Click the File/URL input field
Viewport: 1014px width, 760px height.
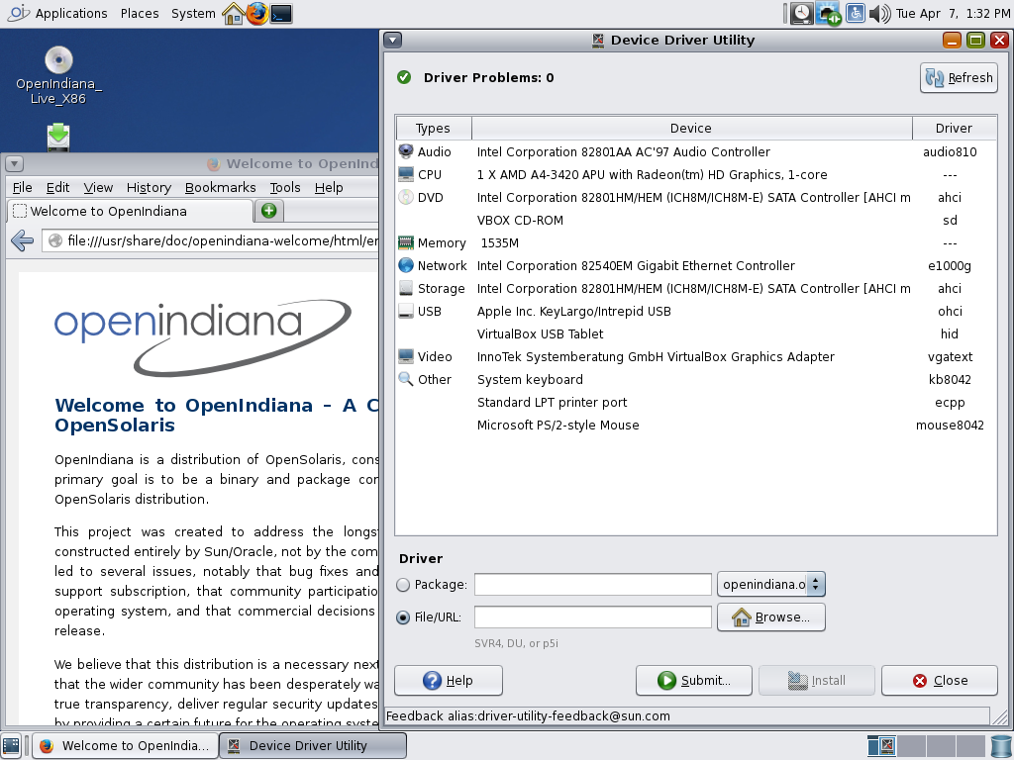click(593, 617)
